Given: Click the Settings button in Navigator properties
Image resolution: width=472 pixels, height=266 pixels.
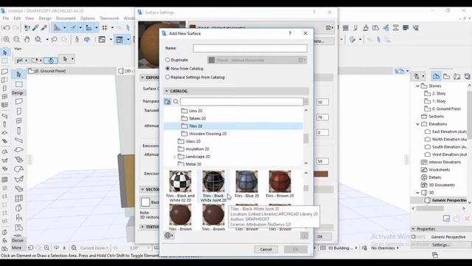Looking at the screenshot, I should pos(441,245).
